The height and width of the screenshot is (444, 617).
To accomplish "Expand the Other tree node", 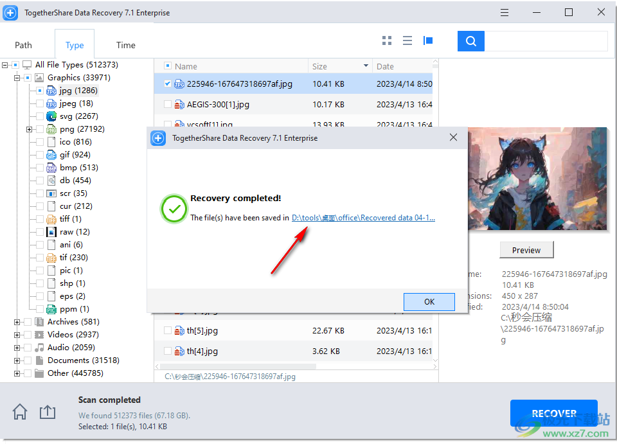I will point(17,373).
